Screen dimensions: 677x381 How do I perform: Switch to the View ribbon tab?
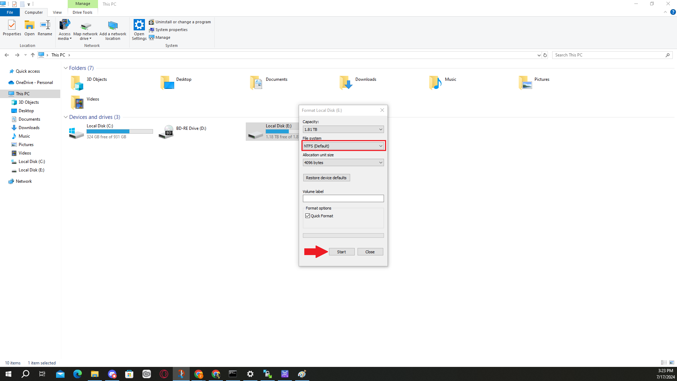pyautogui.click(x=57, y=12)
